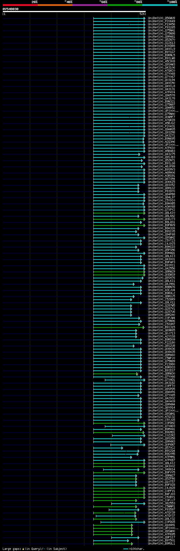Image resolution: width=180 pixels, height=551 pixels.
Task: Click the white query length bar
Action: point(74,12)
